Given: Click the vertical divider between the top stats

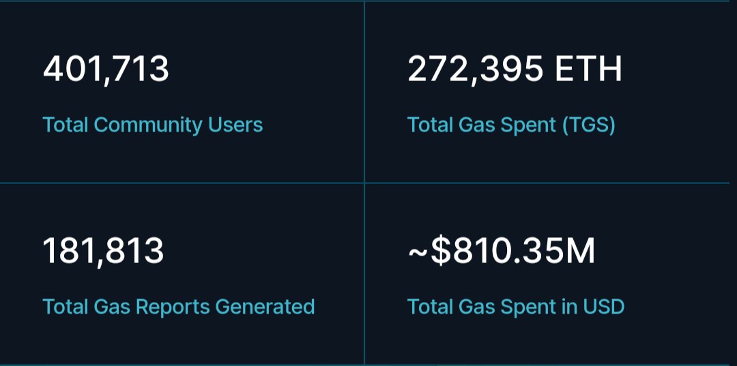Looking at the screenshot, I should (364, 92).
